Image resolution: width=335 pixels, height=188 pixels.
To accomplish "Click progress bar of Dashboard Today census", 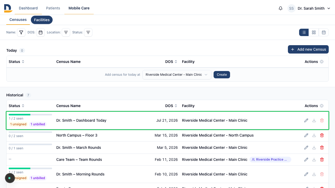I will [30, 115].
